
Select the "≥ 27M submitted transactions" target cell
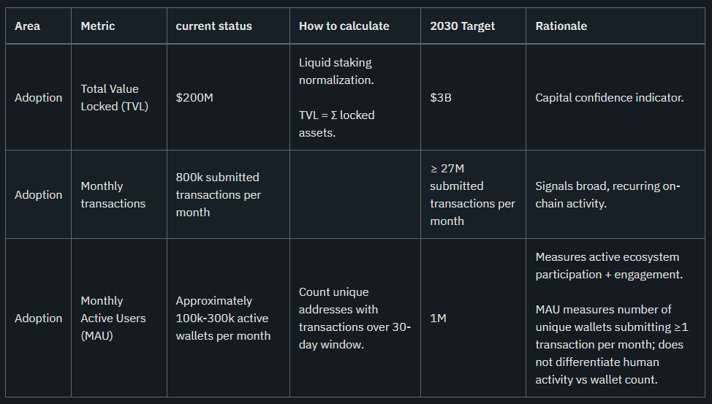point(472,194)
